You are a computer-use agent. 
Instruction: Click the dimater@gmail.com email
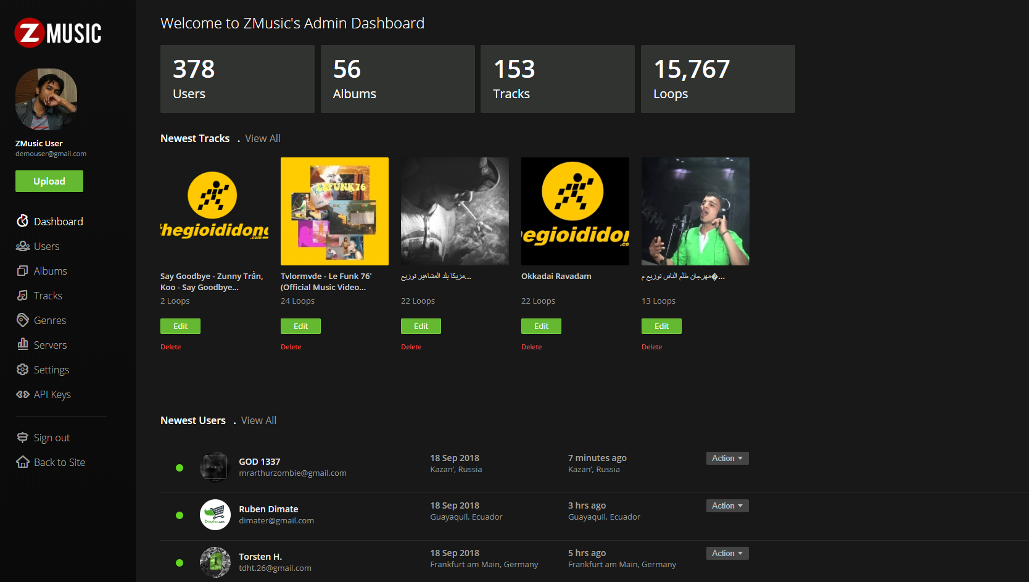pos(276,521)
